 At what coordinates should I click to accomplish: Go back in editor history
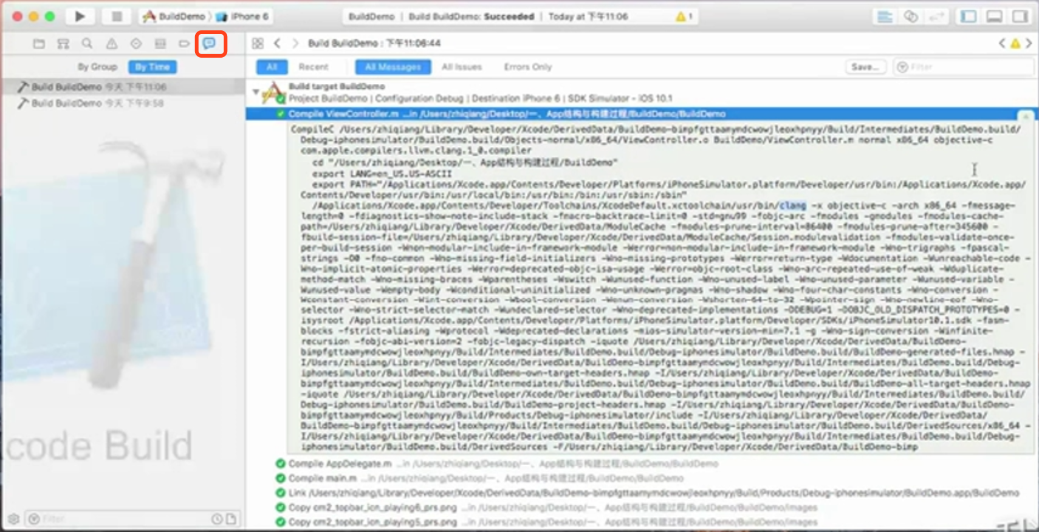277,43
